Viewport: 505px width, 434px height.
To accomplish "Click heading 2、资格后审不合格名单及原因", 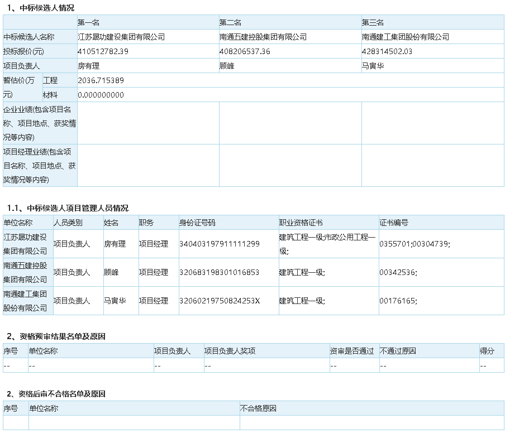I will 56,394.
